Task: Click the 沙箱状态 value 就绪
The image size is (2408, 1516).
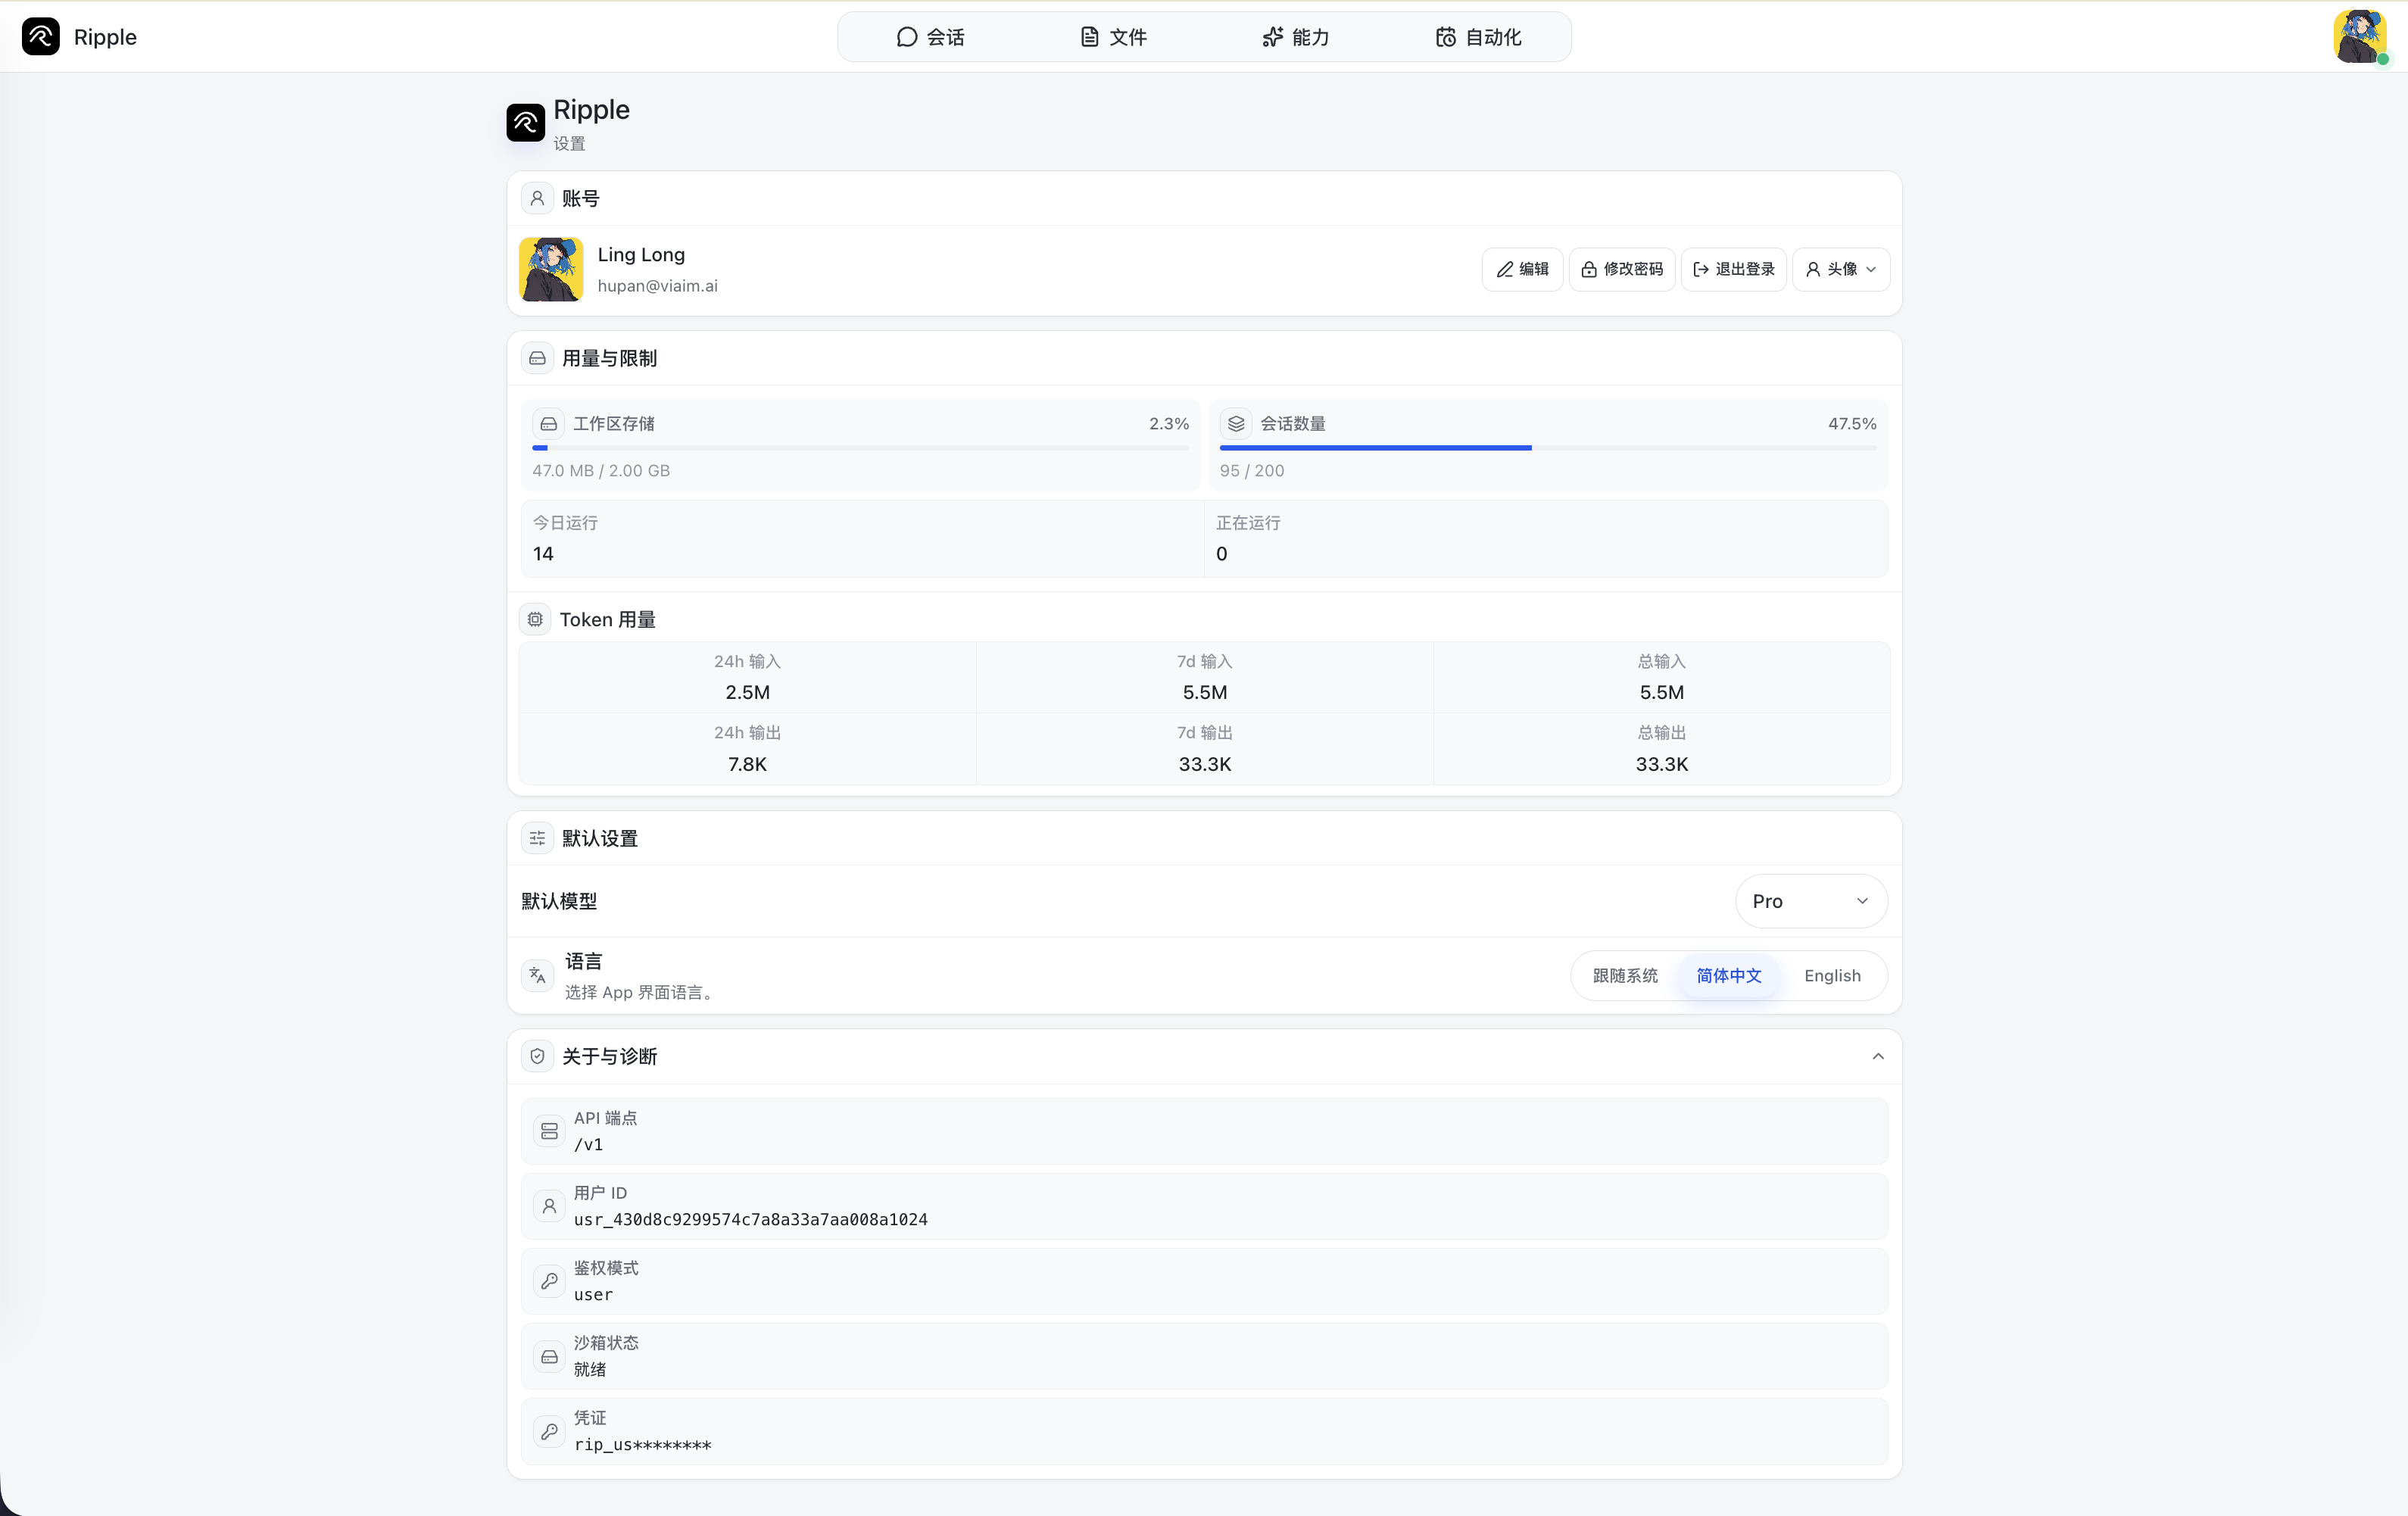Action: coord(590,1369)
